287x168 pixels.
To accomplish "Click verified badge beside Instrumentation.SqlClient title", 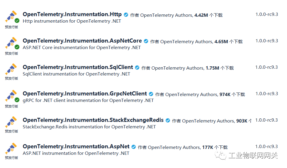I will [137, 68].
